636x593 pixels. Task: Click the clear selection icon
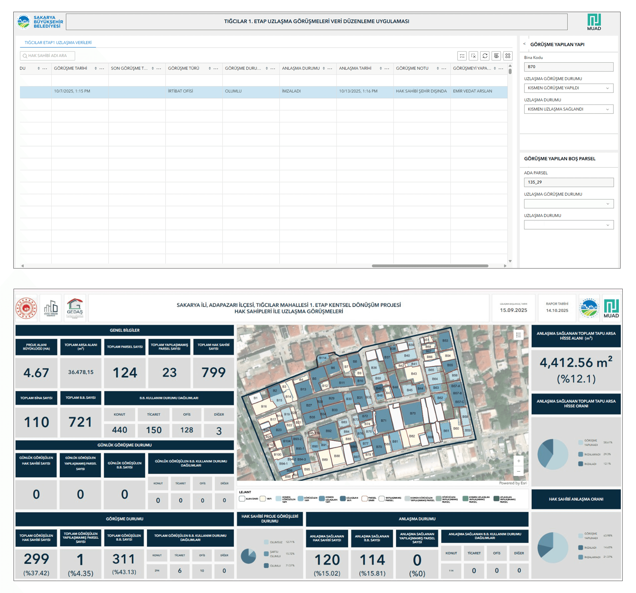tap(474, 56)
